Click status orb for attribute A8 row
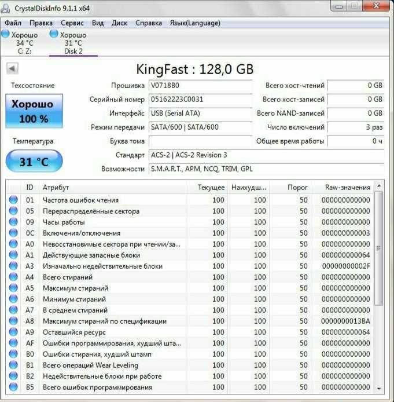The width and height of the screenshot is (394, 402). [13, 321]
